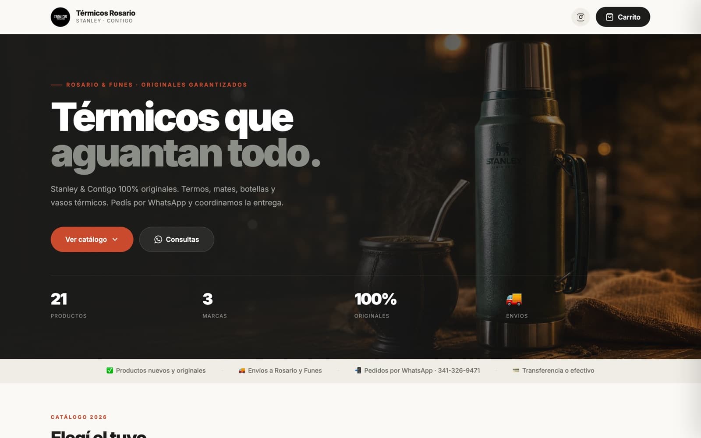Click the card icon beside Transferencia o efectivo
Image resolution: width=701 pixels, height=438 pixels.
[x=516, y=371]
